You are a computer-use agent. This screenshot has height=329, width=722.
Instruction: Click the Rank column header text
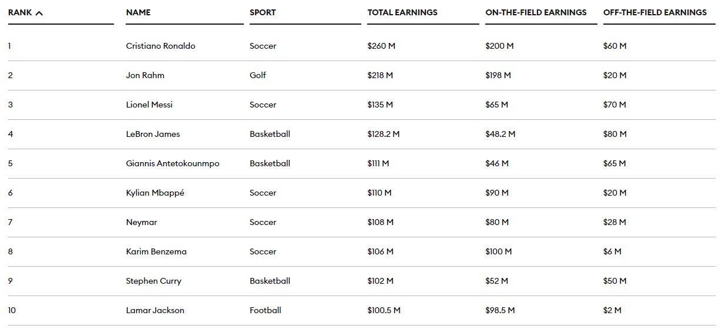[20, 12]
